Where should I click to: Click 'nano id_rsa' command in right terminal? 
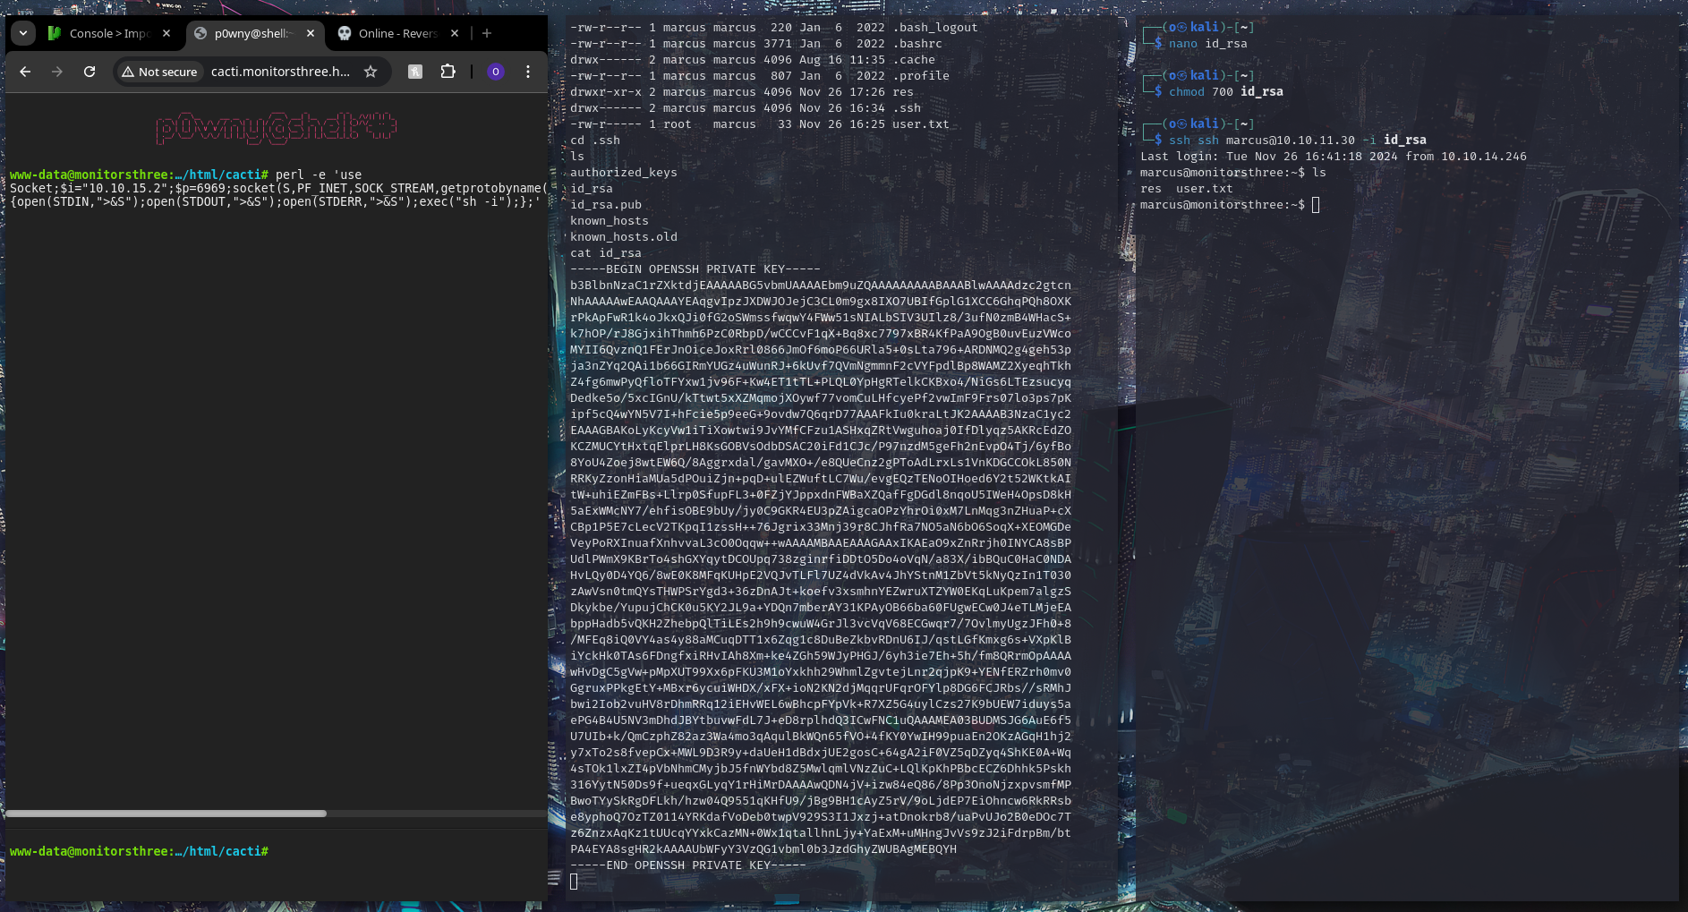coord(1207,44)
